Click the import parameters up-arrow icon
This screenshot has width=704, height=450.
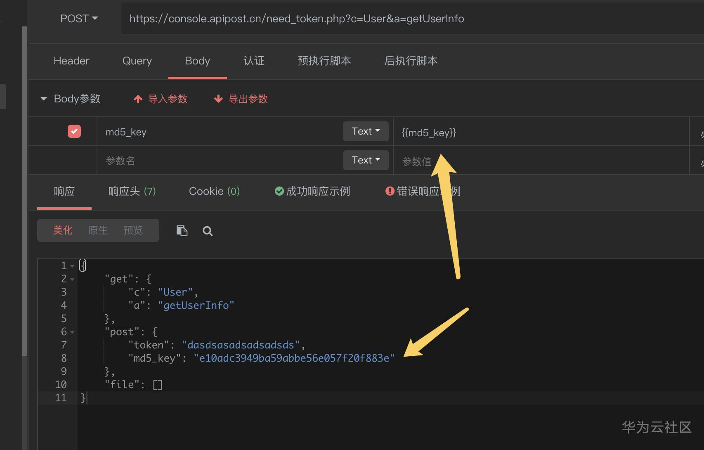138,99
